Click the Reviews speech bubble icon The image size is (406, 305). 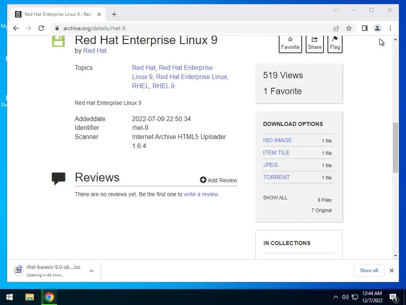[59, 179]
